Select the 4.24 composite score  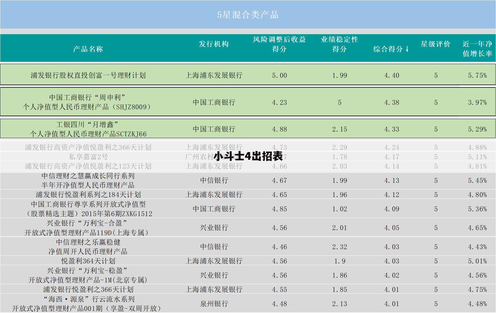pyautogui.click(x=392, y=148)
